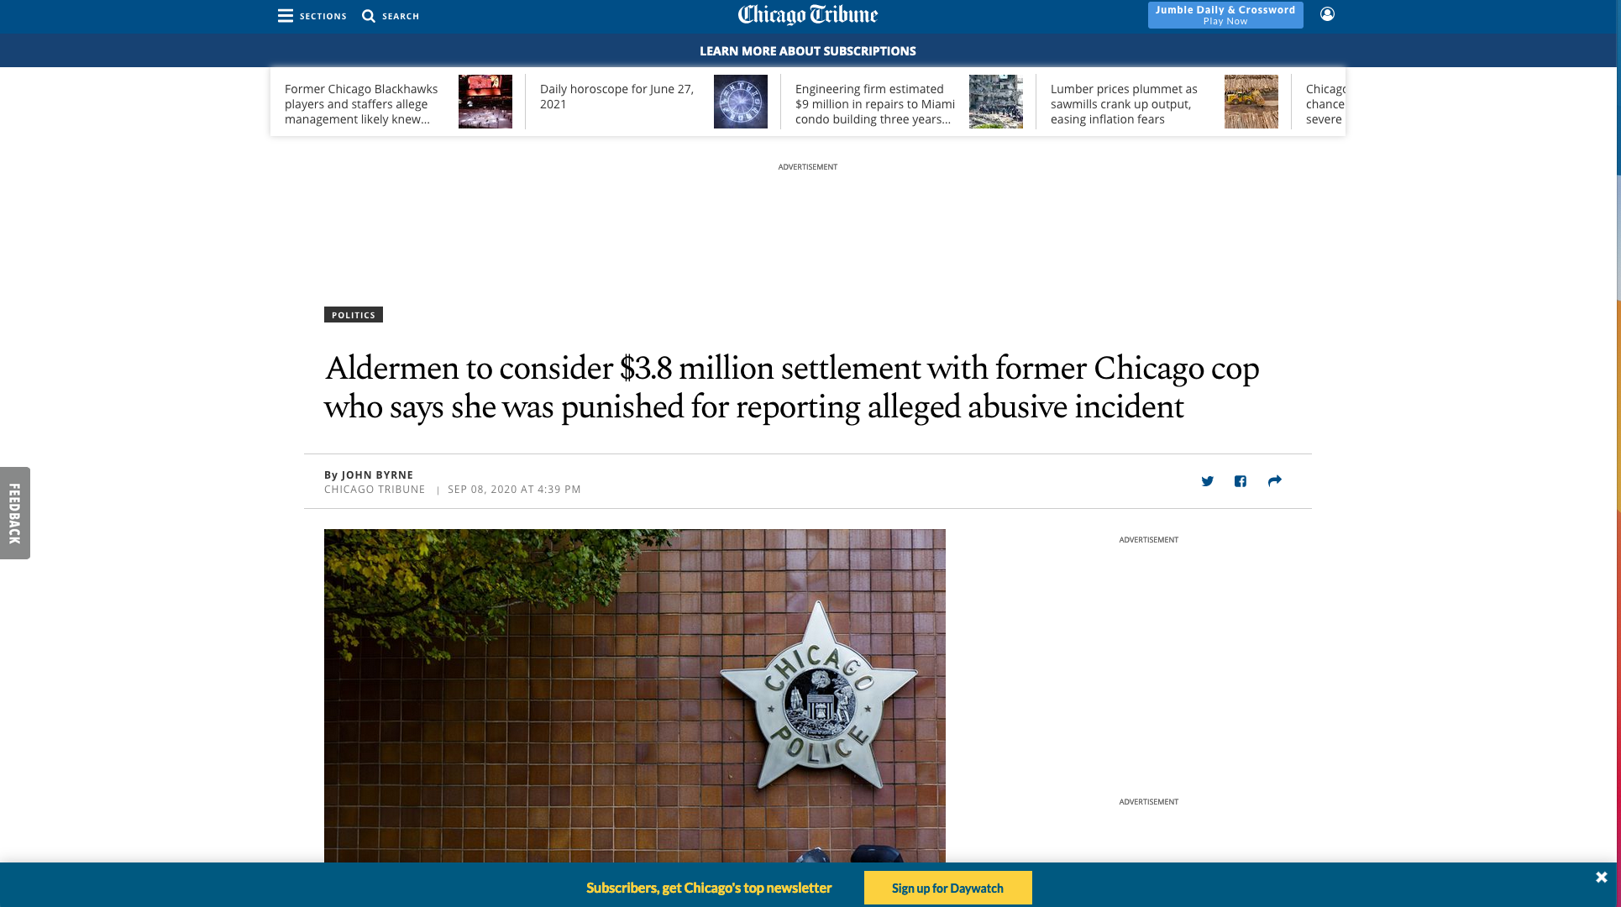Open Daily horoscope for June 27 story
Screen dimensions: 1621x907
point(616,97)
